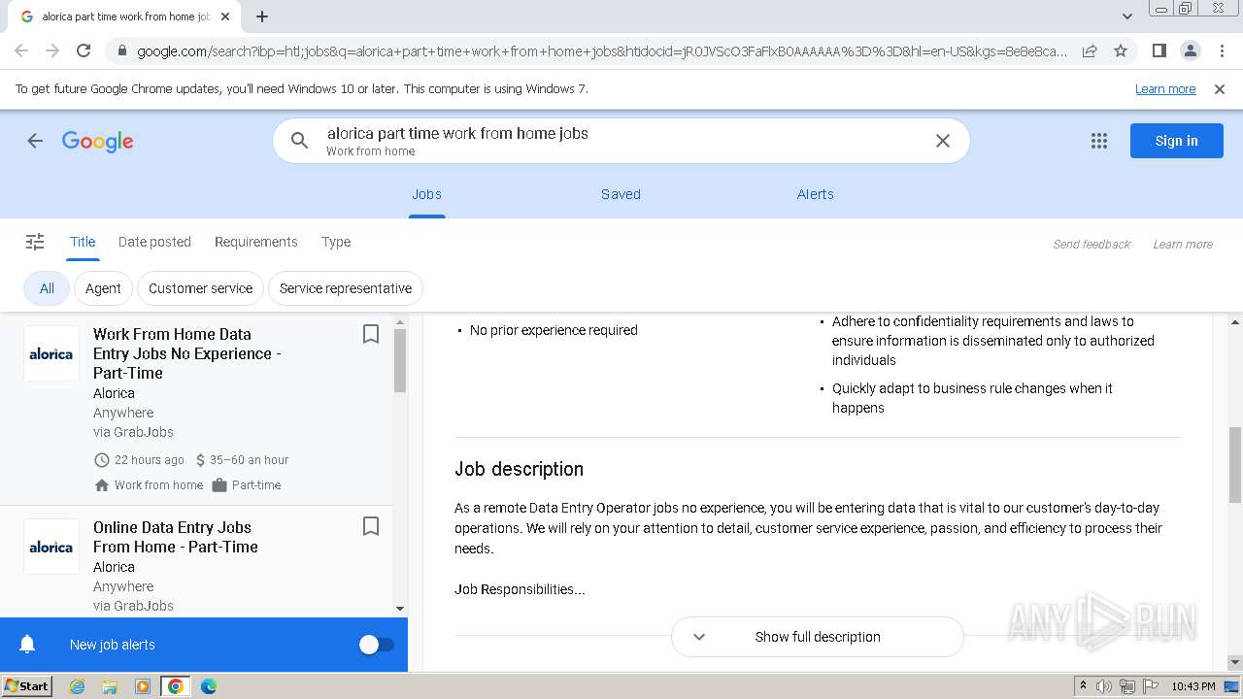Screen dimensions: 1243x699
Task: Click the Job description heading
Action: (x=520, y=469)
